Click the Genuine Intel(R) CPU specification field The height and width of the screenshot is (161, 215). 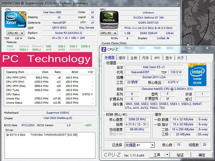pos(167,89)
